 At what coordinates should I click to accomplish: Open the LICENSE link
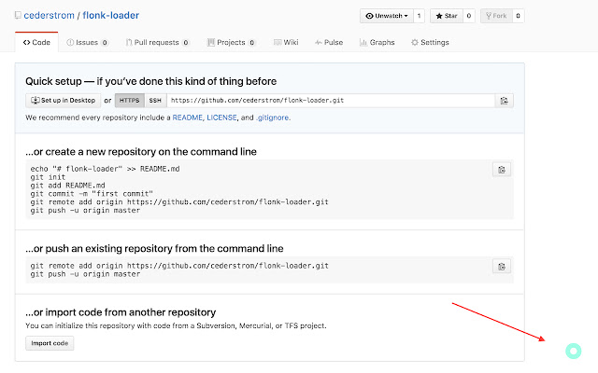(x=221, y=117)
